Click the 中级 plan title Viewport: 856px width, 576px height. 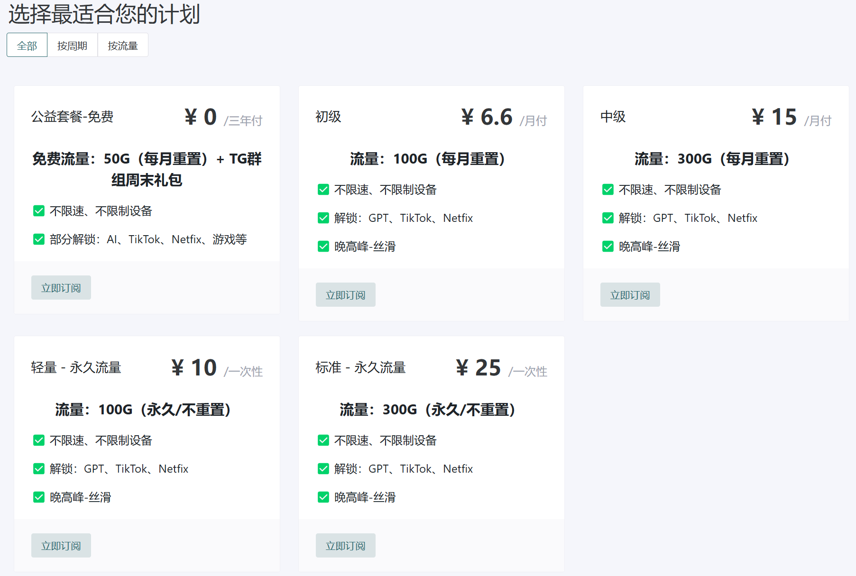coord(613,117)
